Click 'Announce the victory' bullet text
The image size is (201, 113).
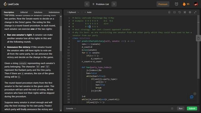(x=19, y=47)
